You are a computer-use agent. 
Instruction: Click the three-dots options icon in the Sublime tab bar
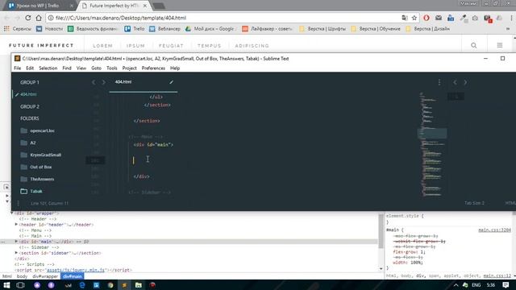click(x=439, y=82)
